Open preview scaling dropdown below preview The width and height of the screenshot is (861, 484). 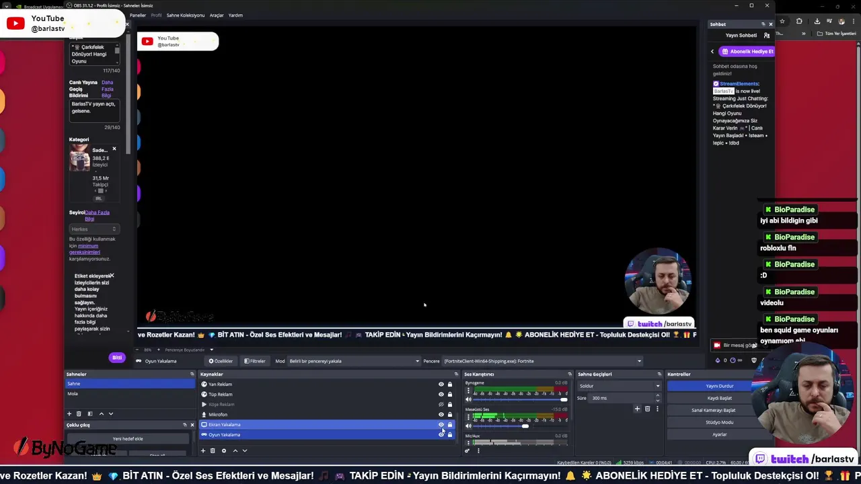pyautogui.click(x=211, y=350)
